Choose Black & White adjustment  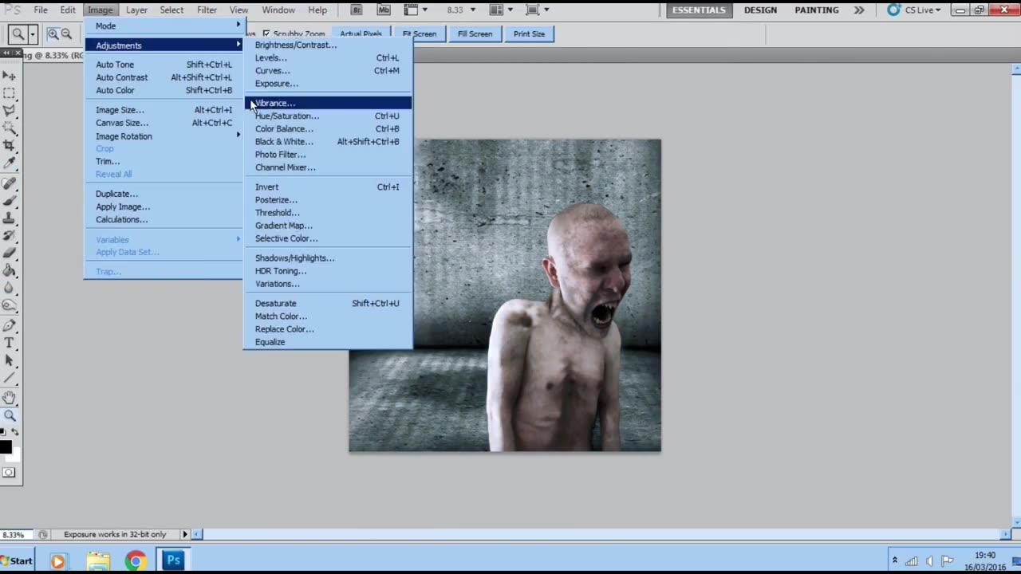click(328, 142)
